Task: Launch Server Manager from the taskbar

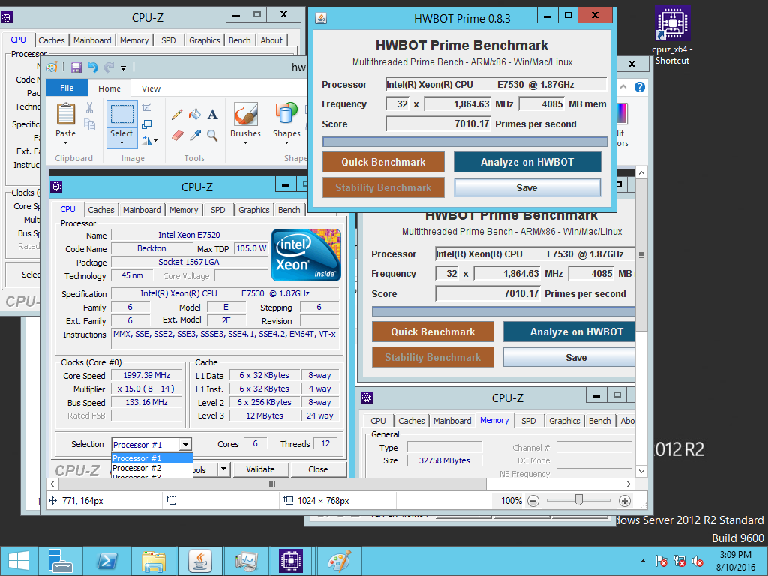Action: [61, 561]
